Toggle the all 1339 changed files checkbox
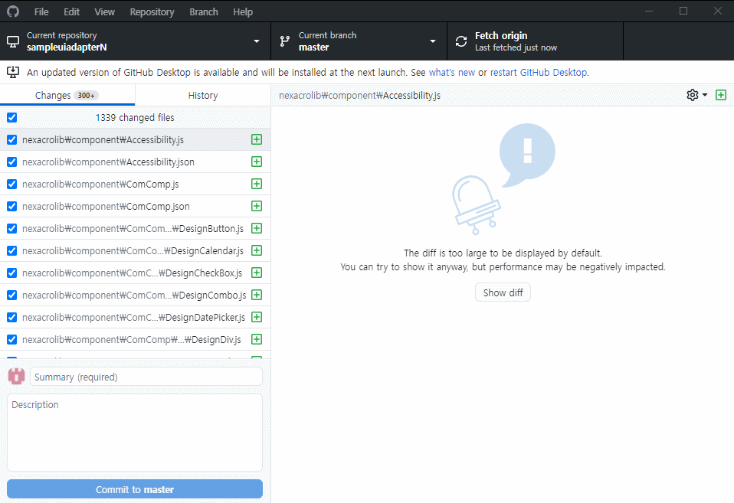734x503 pixels. pyautogui.click(x=12, y=117)
